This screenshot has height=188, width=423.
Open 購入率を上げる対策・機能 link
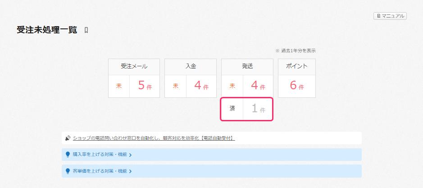[x=100, y=155]
